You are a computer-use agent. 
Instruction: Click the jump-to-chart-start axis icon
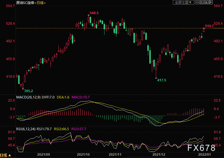[x=202, y=2]
